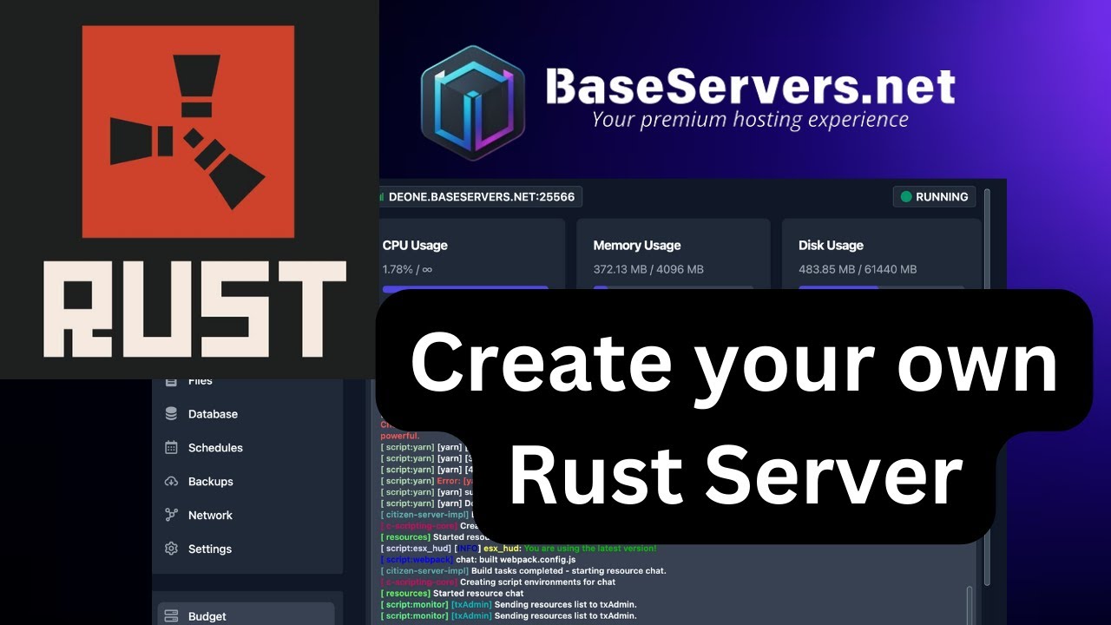Click the DEONE.BASESERVERS.NET:25566 address chip
Image resolution: width=1111 pixels, height=625 pixels.
(480, 197)
